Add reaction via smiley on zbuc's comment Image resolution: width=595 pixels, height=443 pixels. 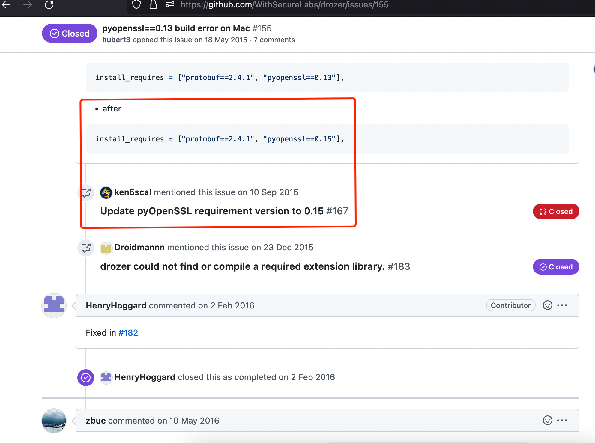[x=547, y=420]
